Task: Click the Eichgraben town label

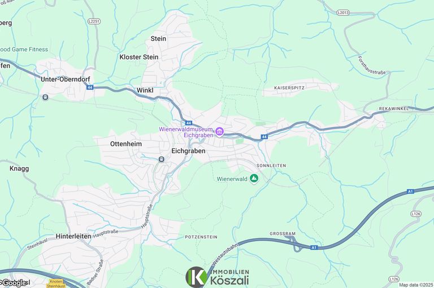Action: coord(189,151)
